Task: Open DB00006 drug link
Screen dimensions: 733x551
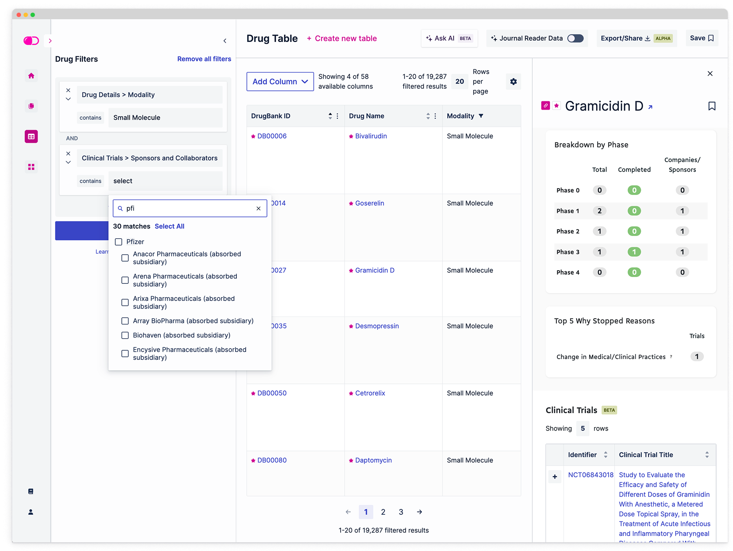Action: (x=272, y=136)
